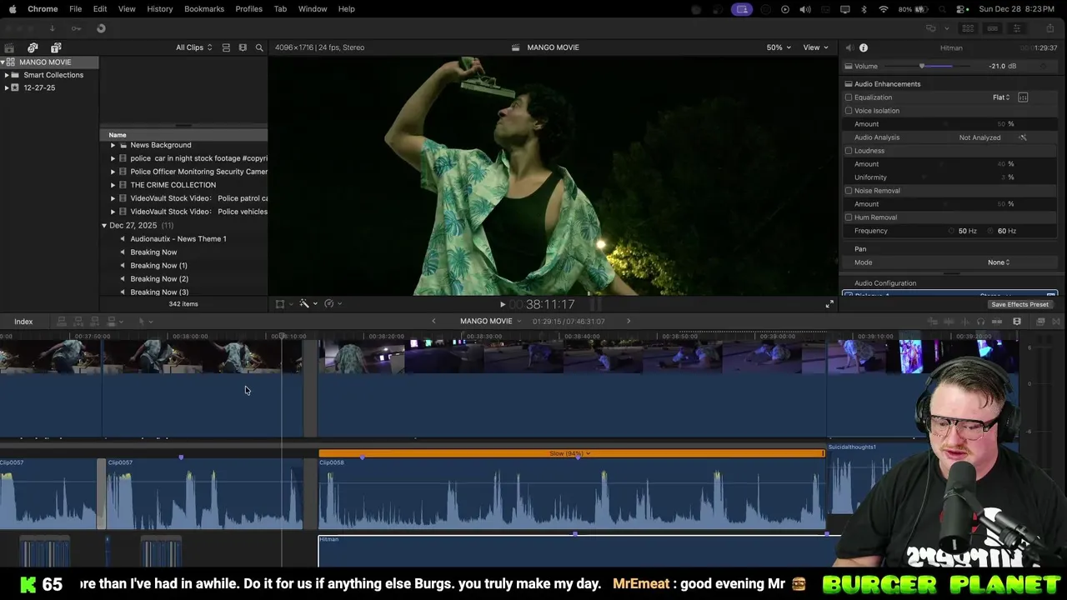Click the Slow (94%) retime bar

(x=571, y=453)
